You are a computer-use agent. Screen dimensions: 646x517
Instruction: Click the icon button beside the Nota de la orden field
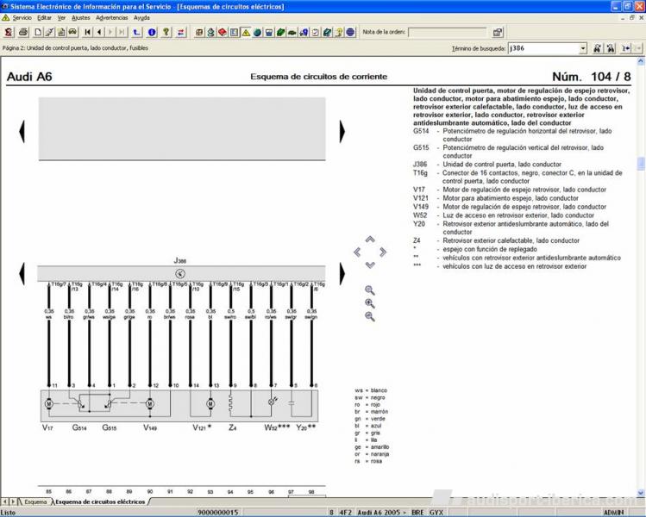[498, 32]
